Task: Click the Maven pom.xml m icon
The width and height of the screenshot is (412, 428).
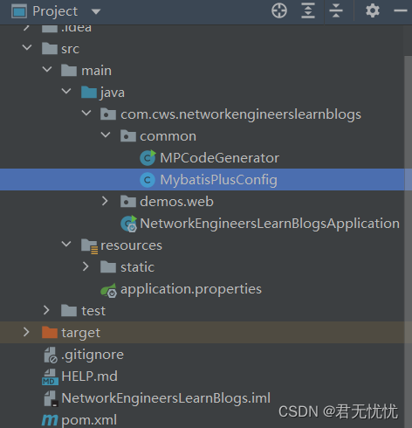Action: pyautogui.click(x=50, y=420)
